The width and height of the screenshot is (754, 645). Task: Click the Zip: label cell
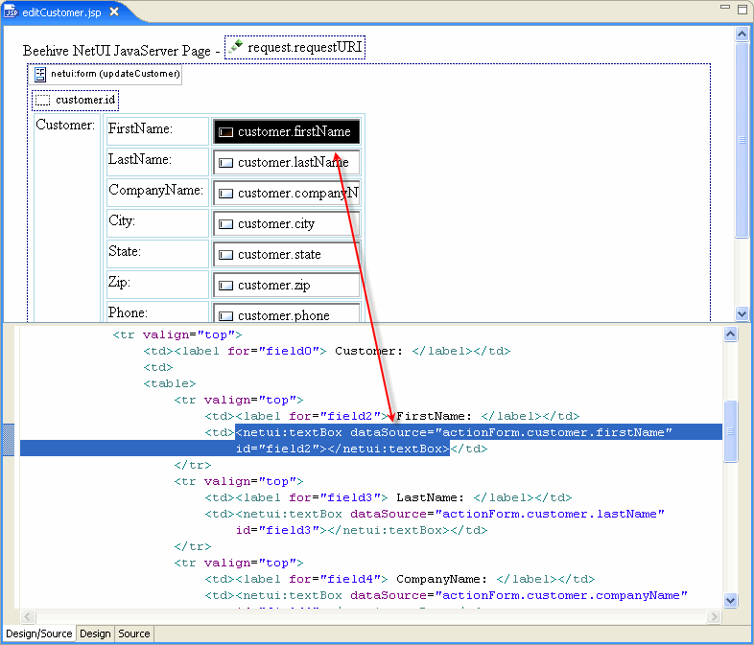pyautogui.click(x=157, y=285)
